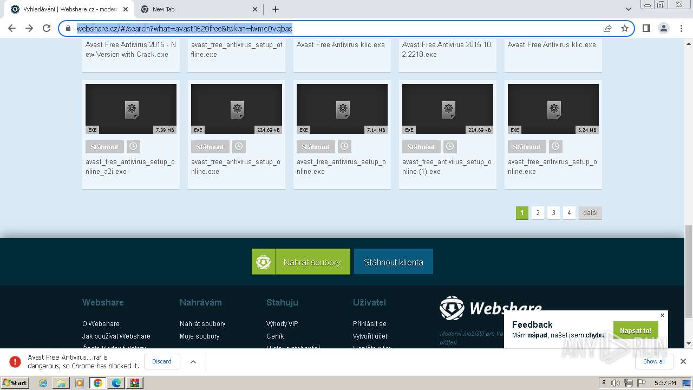The width and height of the screenshot is (693, 390).
Task: Click the browser forward arrow
Action: click(29, 28)
